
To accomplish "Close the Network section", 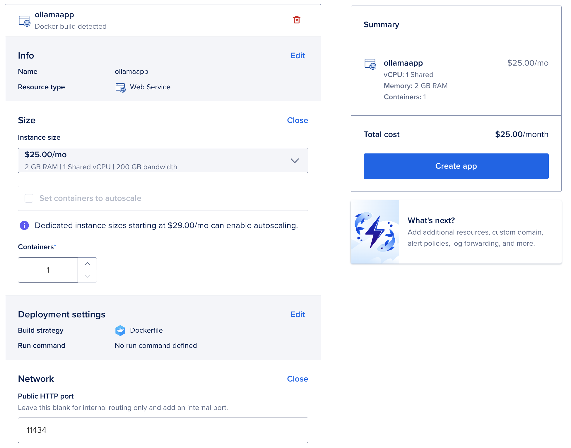I will tap(298, 379).
